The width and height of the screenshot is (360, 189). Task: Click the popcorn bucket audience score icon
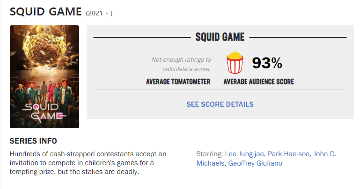pyautogui.click(x=235, y=63)
